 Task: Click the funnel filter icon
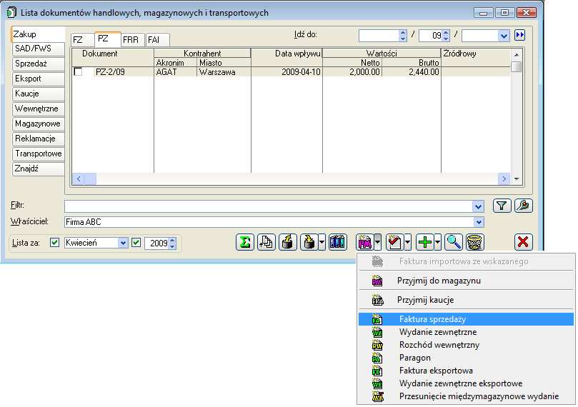502,206
